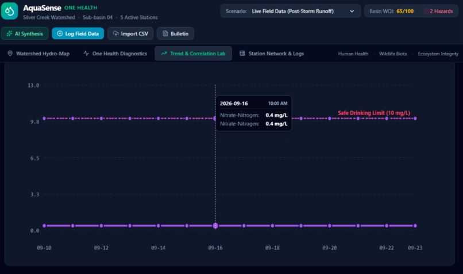Click the Safe Drinking Limit (10 mg/L) label
463x274 pixels.
pyautogui.click(x=374, y=113)
